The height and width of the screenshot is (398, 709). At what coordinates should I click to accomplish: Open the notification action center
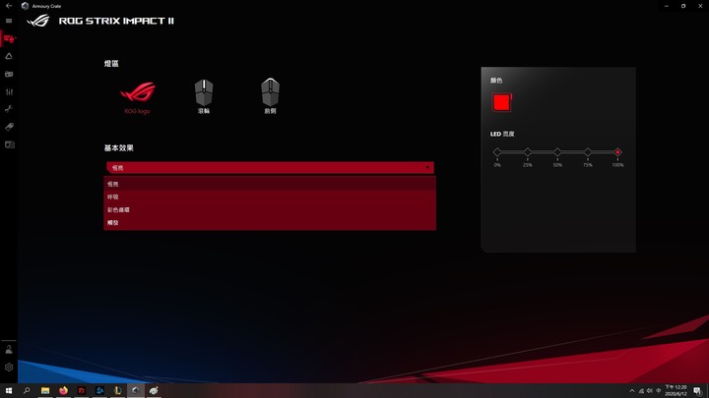point(698,391)
